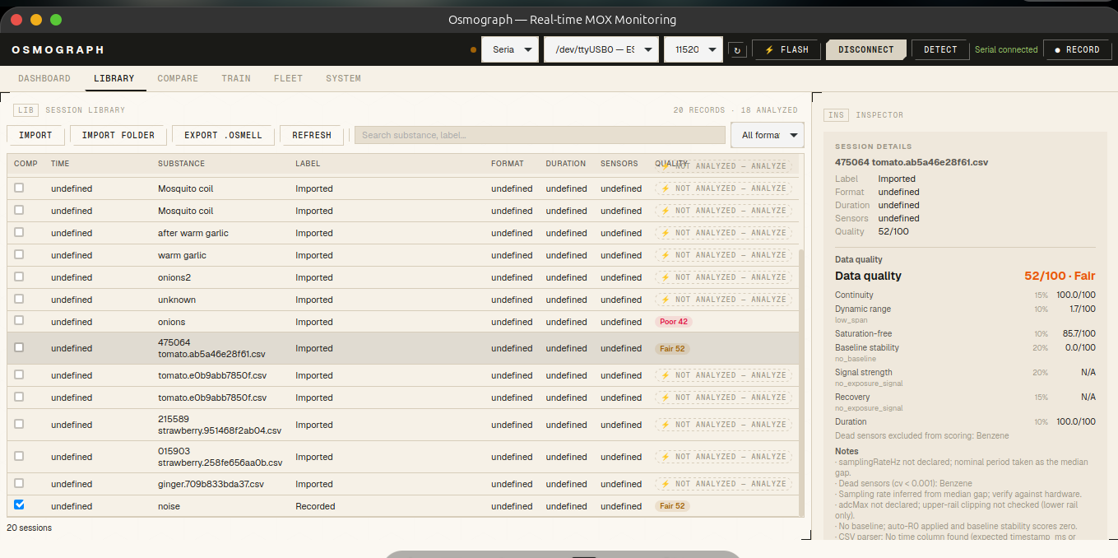Screen dimensions: 1118x558
Task: Start a recording with Record button
Action: (1077, 49)
